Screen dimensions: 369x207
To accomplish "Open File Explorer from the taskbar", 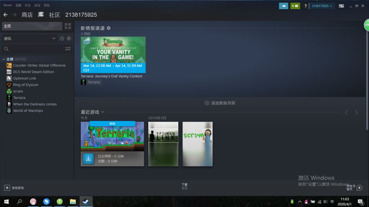I will pos(73,202).
